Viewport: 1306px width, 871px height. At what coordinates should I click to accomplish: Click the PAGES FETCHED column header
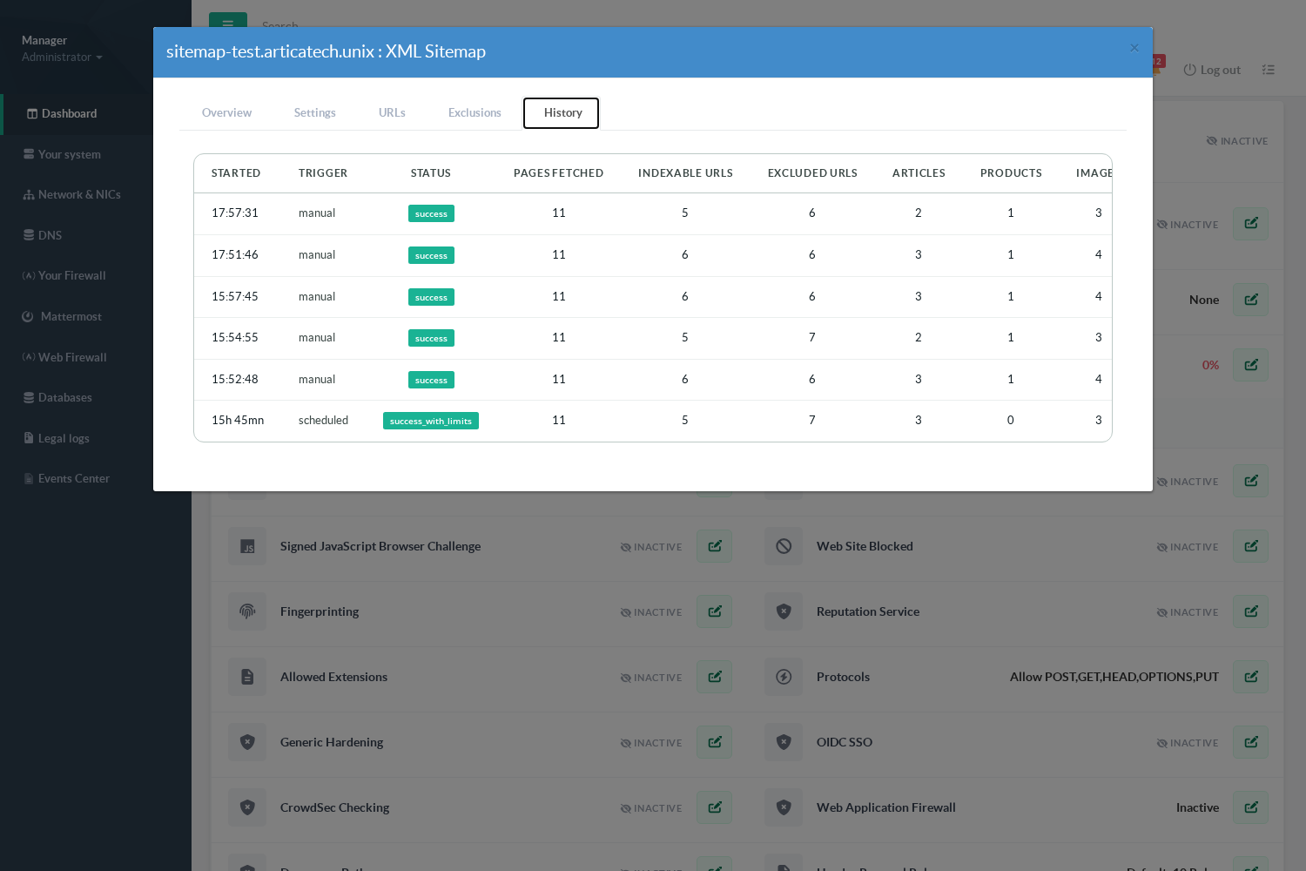click(x=559, y=173)
